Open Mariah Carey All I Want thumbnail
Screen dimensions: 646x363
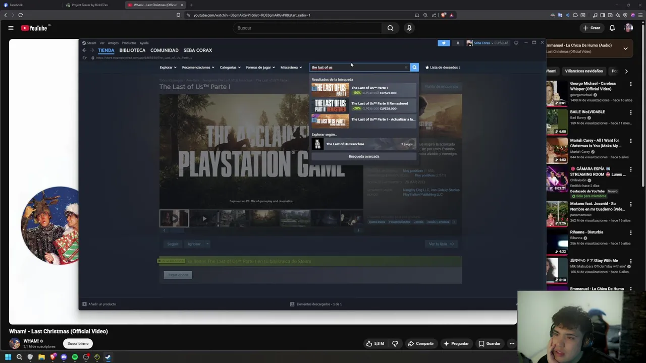tap(557, 150)
